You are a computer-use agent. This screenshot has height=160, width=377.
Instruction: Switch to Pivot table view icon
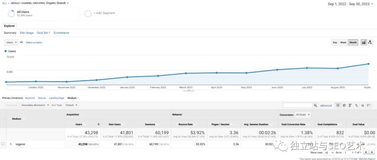tap(369, 105)
